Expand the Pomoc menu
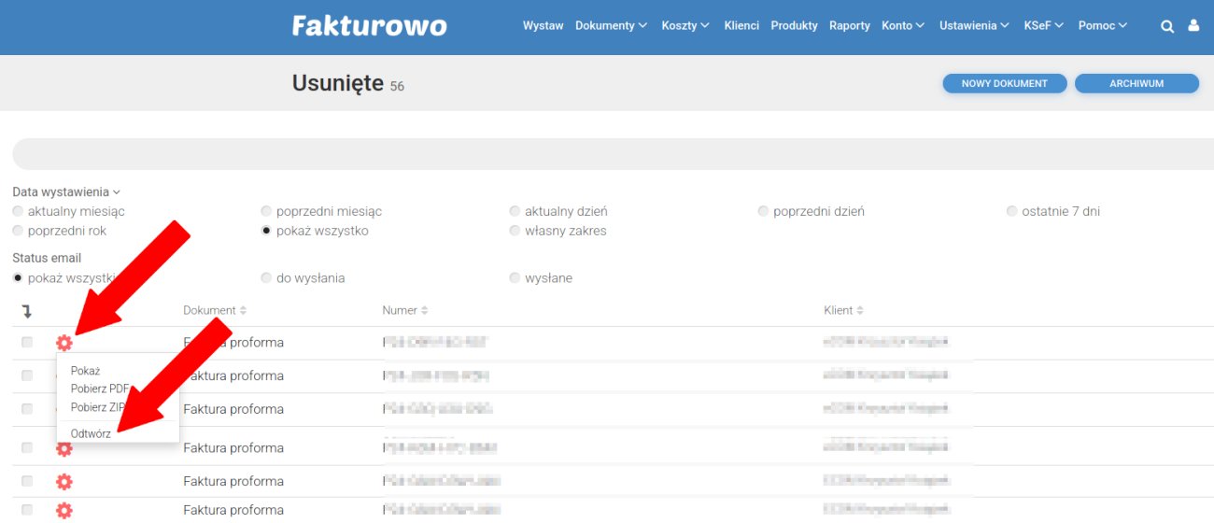1214x523 pixels. click(x=1103, y=26)
